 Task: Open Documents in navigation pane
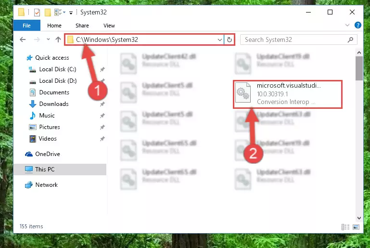pyautogui.click(x=54, y=92)
